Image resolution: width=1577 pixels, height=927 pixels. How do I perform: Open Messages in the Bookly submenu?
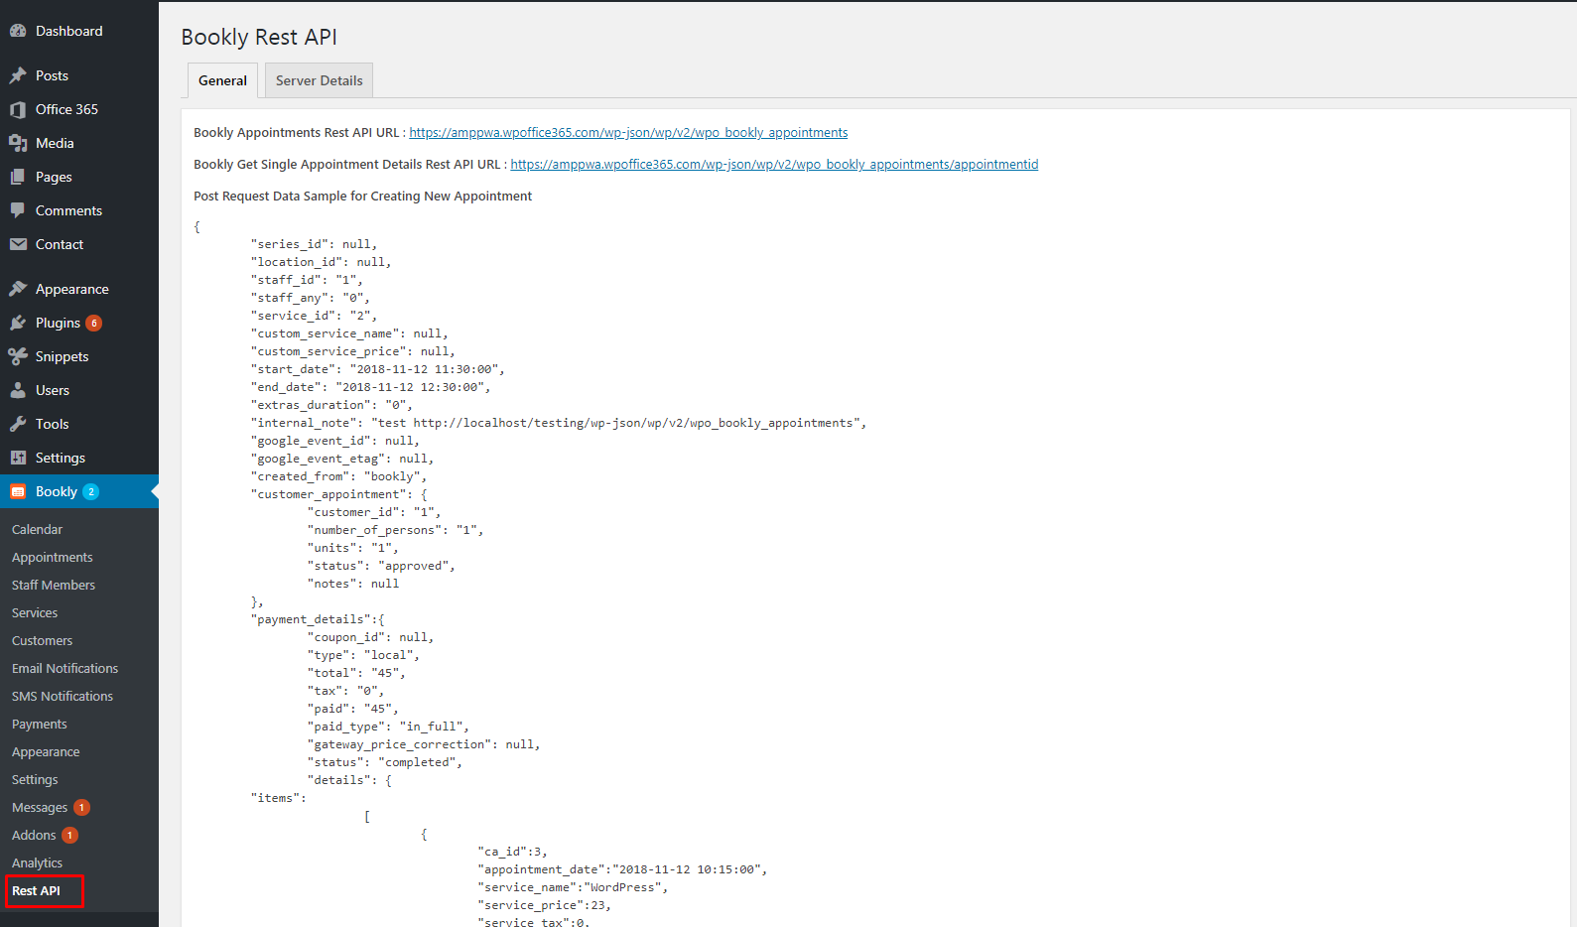pos(40,808)
